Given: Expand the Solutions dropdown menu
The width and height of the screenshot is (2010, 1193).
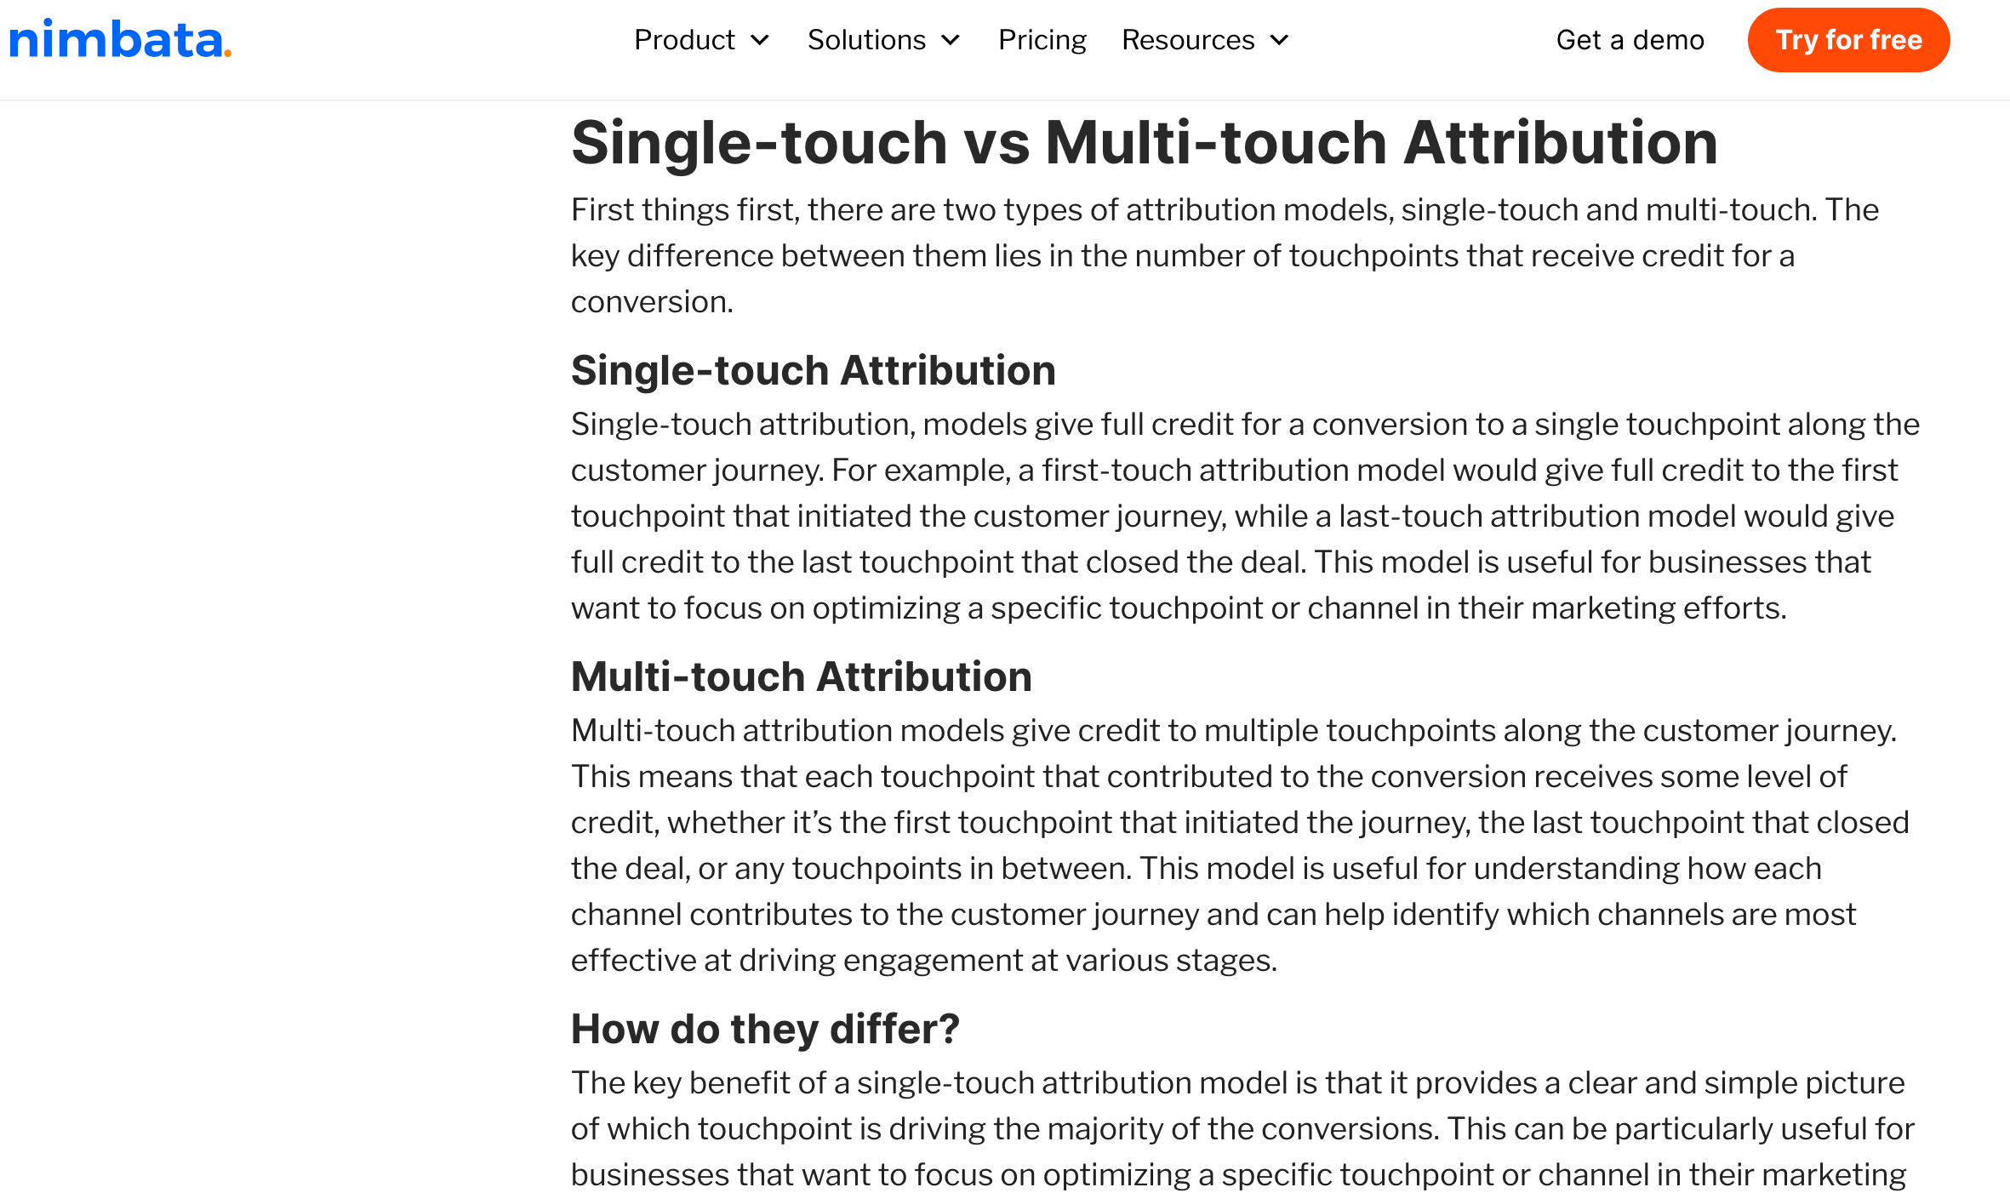Looking at the screenshot, I should [880, 40].
